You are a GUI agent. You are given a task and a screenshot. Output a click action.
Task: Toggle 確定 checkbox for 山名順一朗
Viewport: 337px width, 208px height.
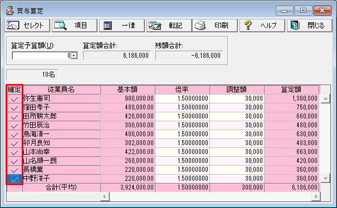click(14, 161)
